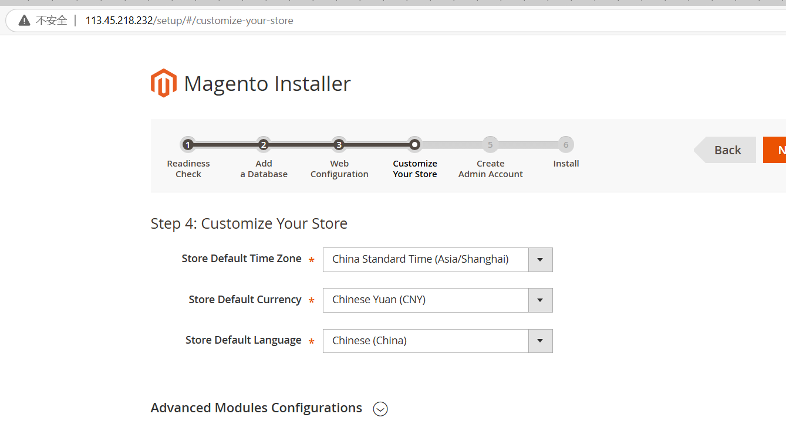Image resolution: width=786 pixels, height=424 pixels.
Task: Click the Back button
Action: pos(725,150)
